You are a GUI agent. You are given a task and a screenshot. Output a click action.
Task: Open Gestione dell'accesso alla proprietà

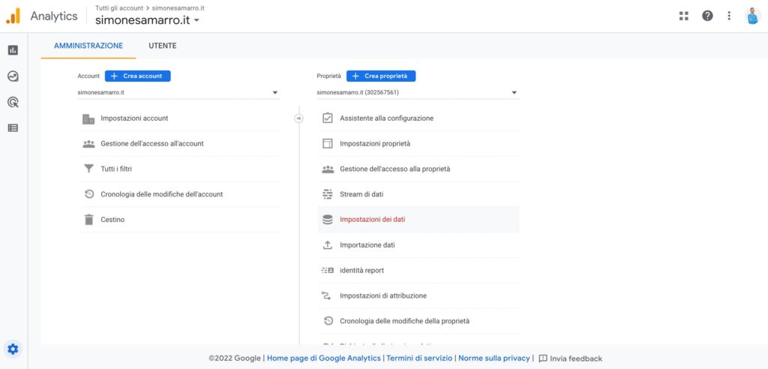pyautogui.click(x=418, y=169)
